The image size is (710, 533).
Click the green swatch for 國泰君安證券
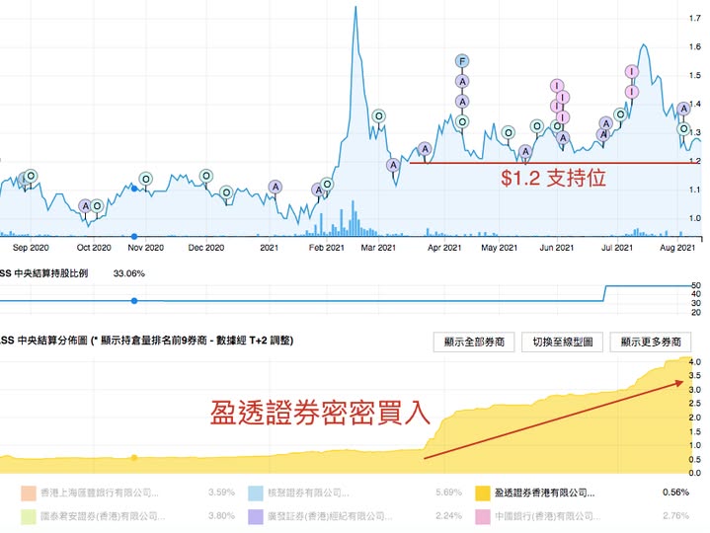[x=29, y=516]
